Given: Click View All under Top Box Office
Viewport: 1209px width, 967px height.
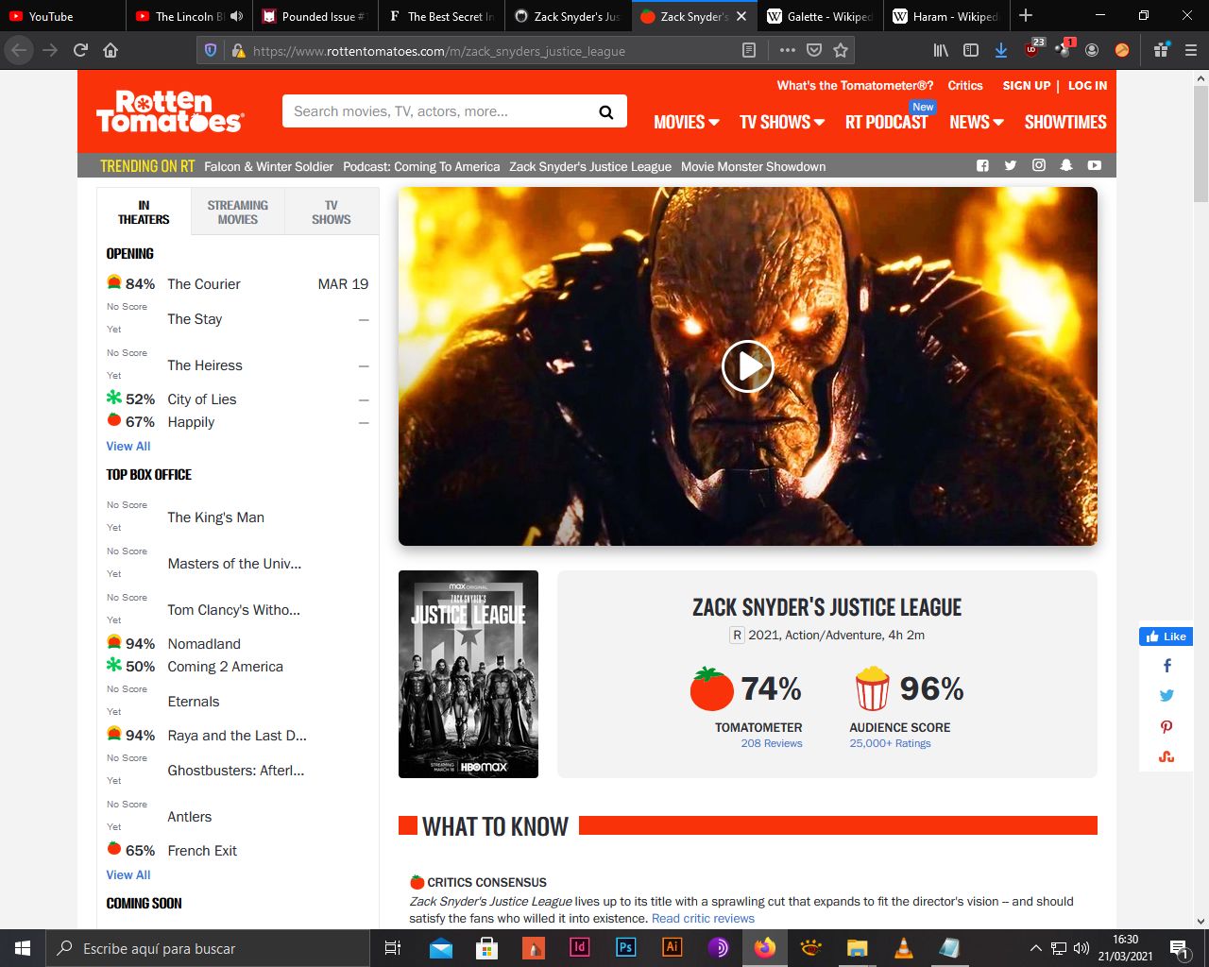Looking at the screenshot, I should (128, 874).
